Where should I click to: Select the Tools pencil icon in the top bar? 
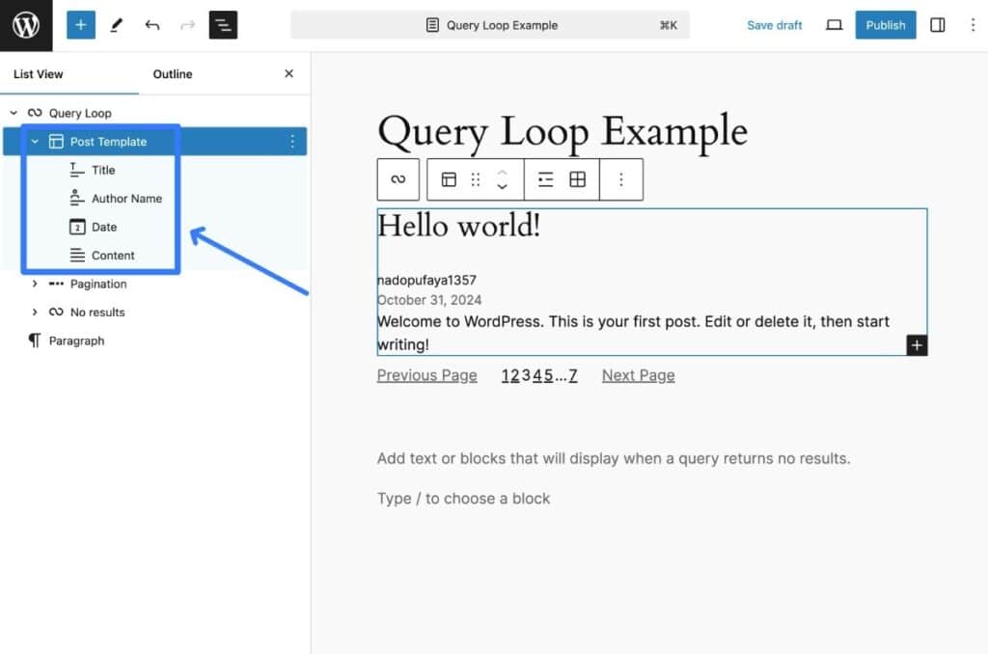tap(117, 24)
